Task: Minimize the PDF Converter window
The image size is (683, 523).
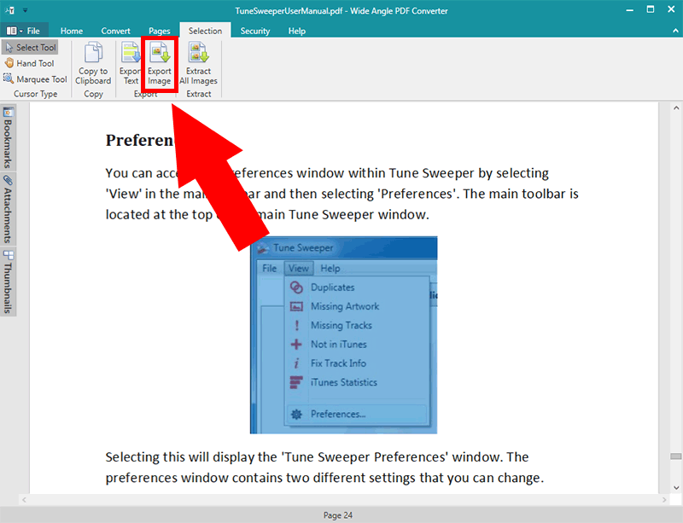Action: point(630,10)
